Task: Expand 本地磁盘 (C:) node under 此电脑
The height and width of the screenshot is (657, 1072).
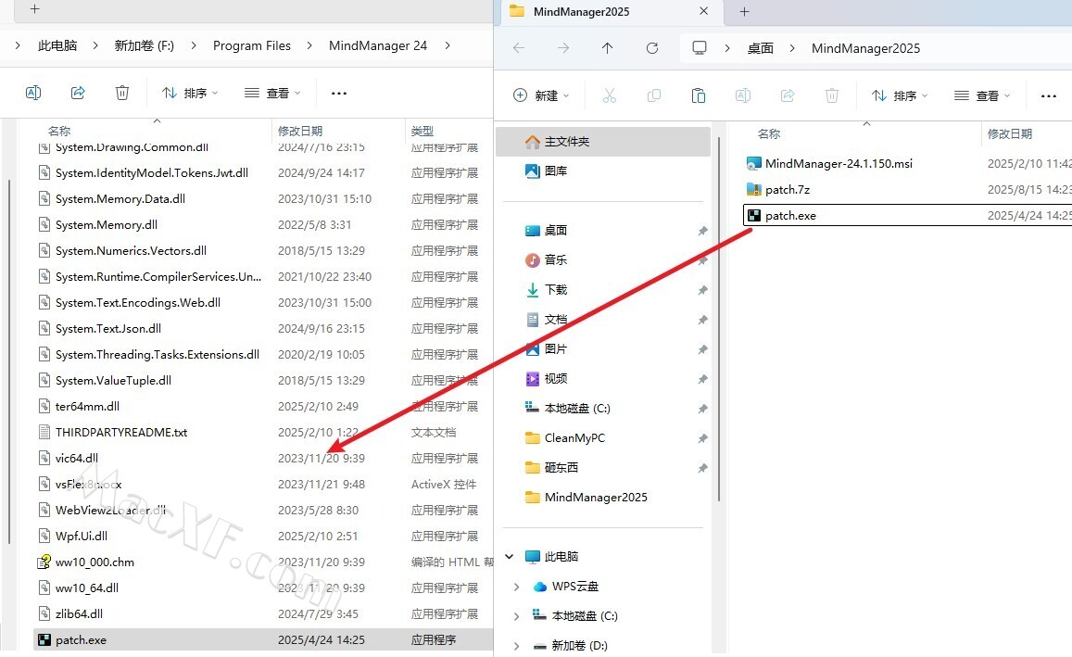Action: (x=517, y=616)
